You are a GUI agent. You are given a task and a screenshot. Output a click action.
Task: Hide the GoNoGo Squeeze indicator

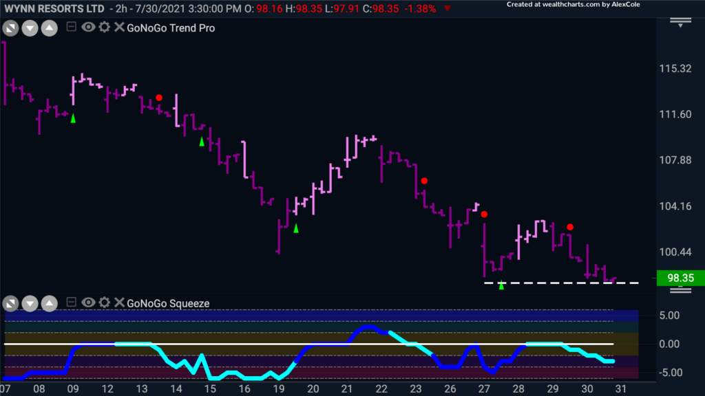pos(88,302)
